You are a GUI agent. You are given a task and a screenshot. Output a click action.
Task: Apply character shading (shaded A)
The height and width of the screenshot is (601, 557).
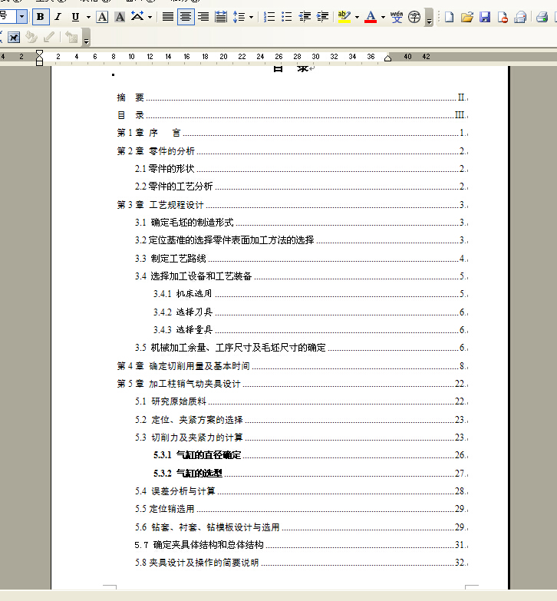click(120, 17)
